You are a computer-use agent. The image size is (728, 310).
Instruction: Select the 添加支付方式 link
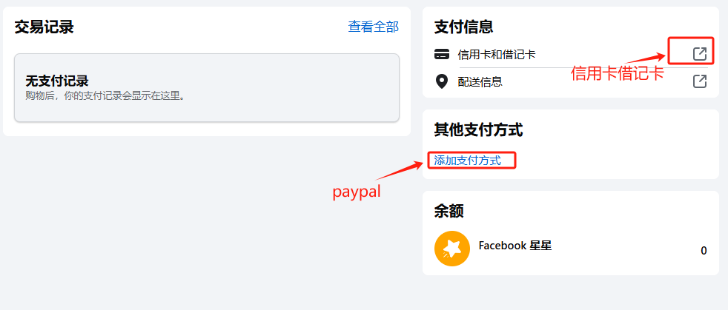[x=468, y=161]
